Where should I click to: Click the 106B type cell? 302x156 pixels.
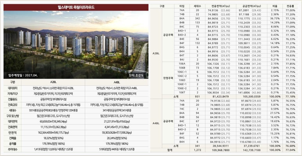tap(182, 68)
